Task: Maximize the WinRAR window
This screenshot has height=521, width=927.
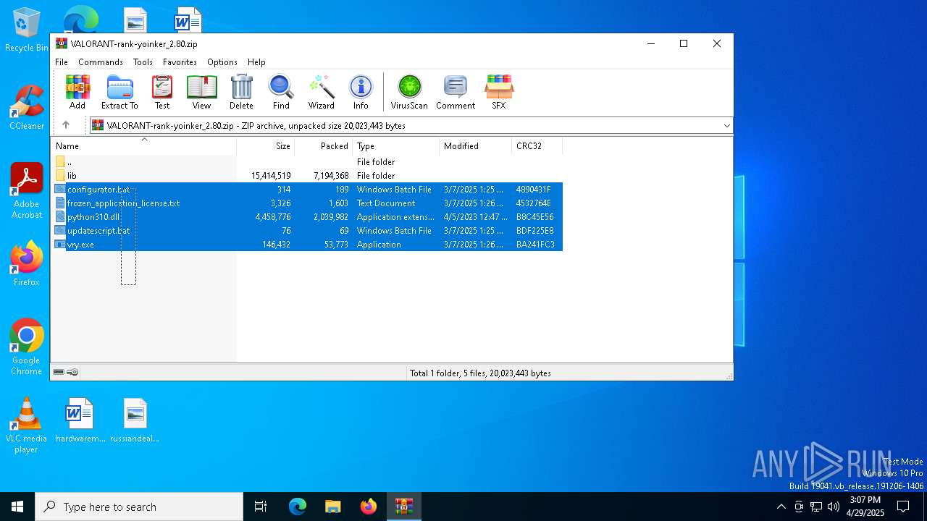Action: click(683, 43)
